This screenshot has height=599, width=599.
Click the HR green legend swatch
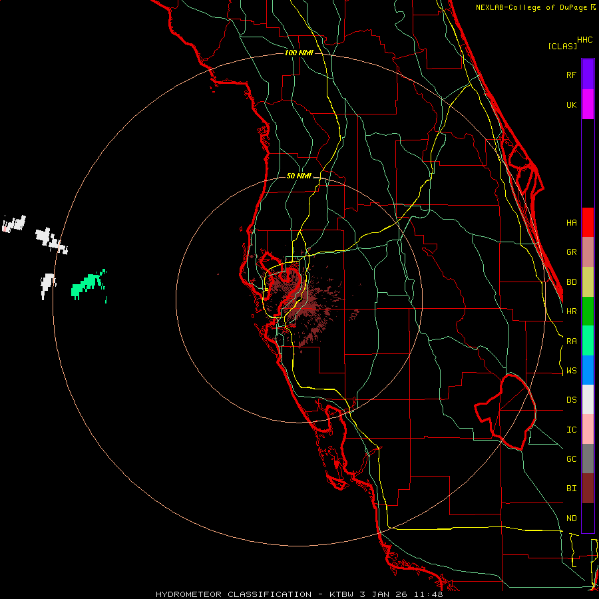click(588, 311)
